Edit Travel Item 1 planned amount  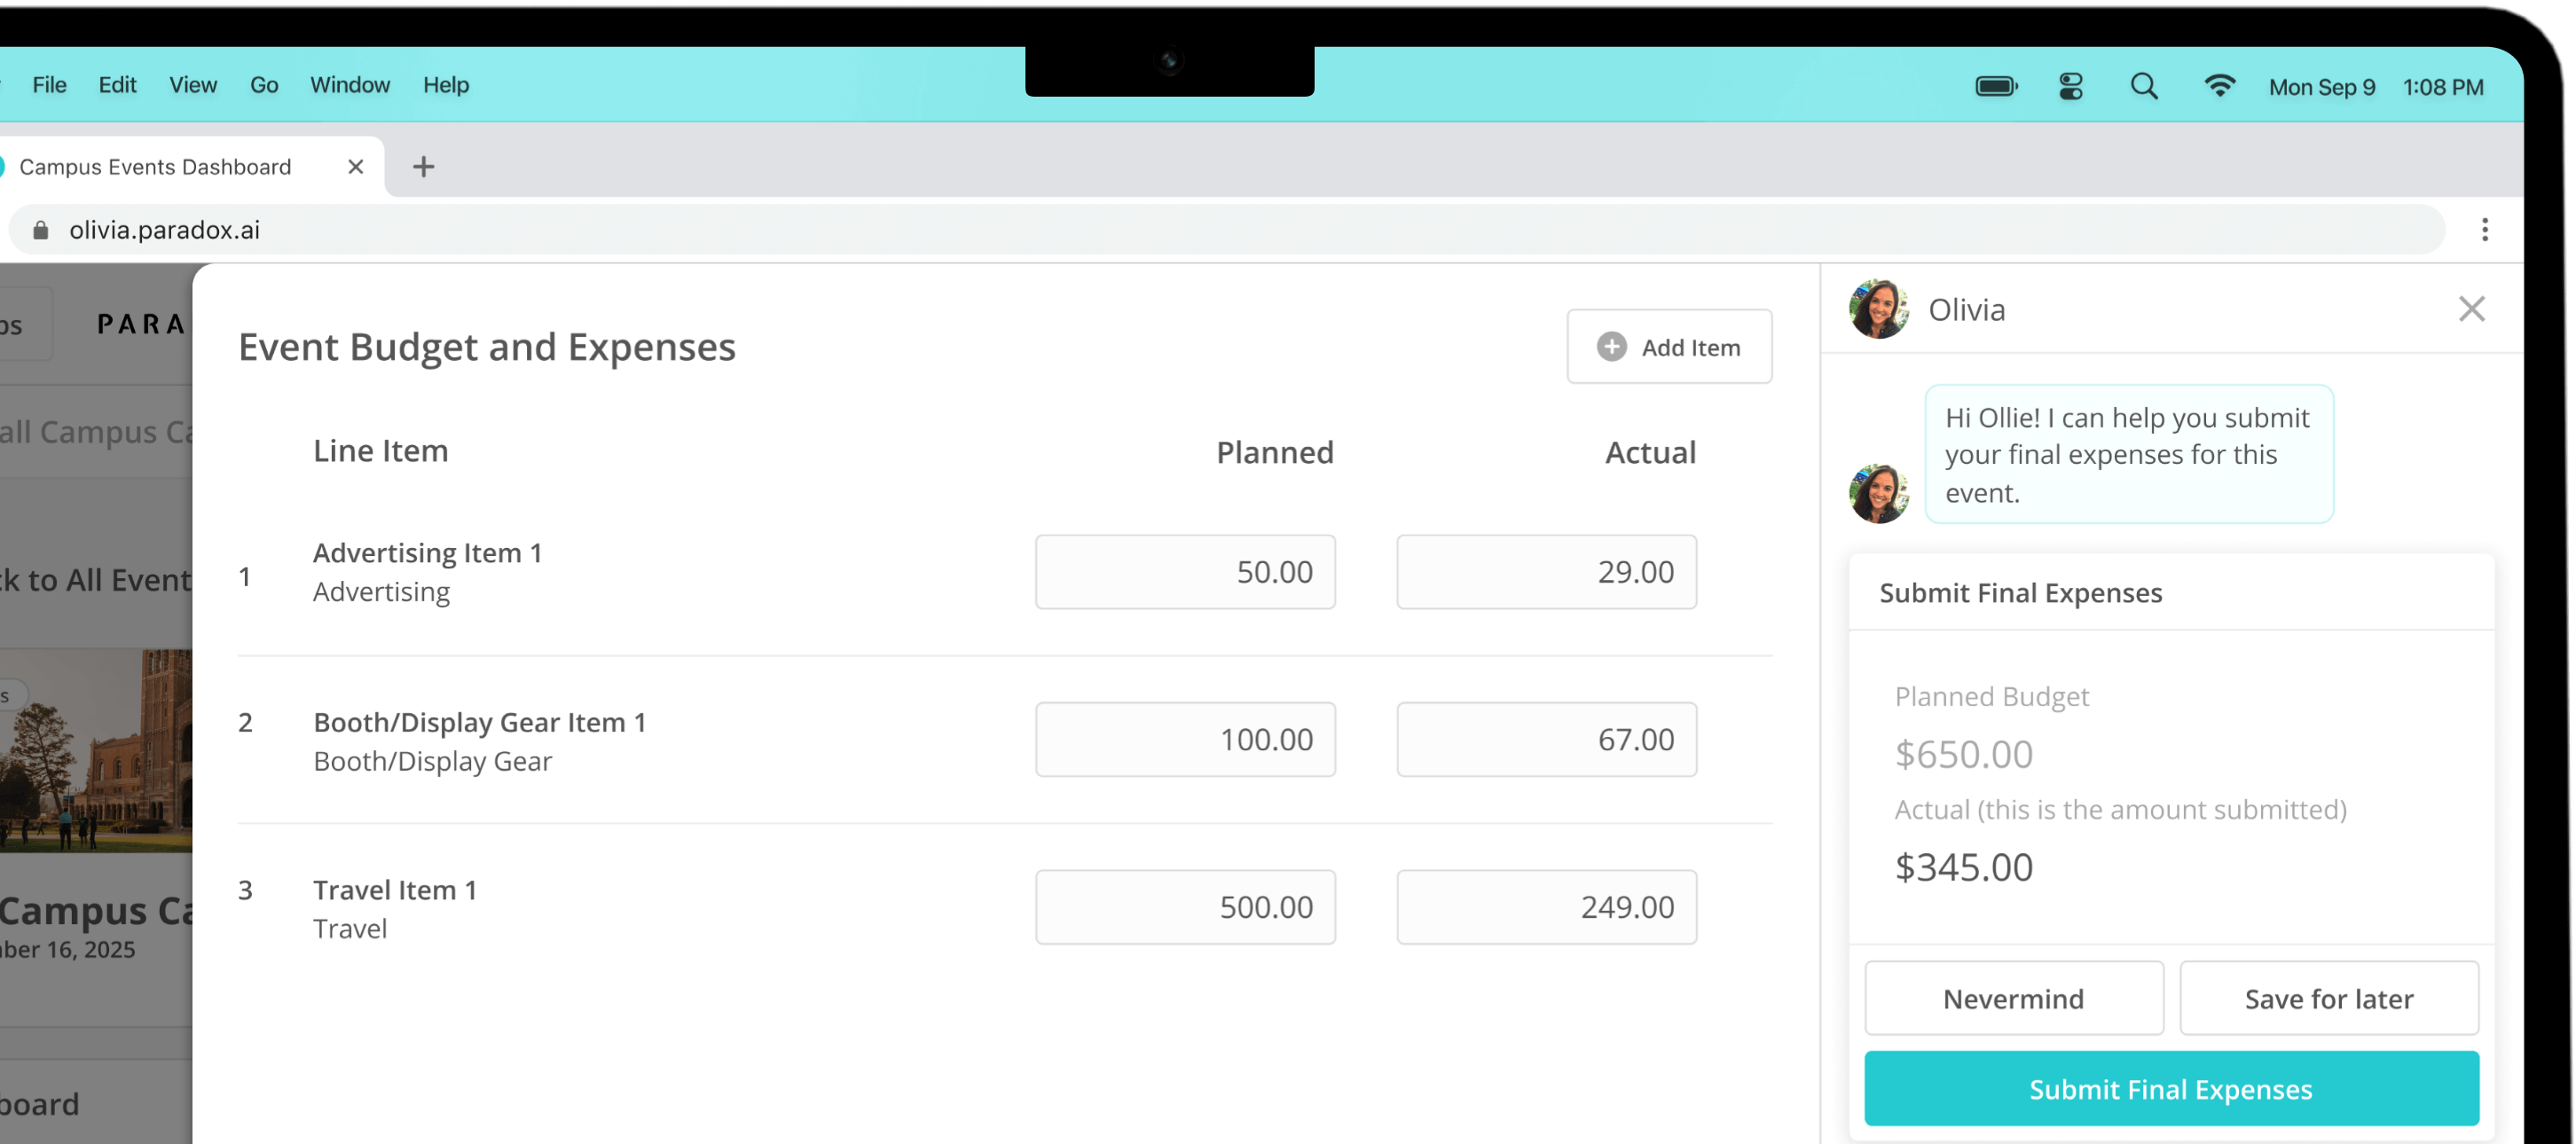1185,907
